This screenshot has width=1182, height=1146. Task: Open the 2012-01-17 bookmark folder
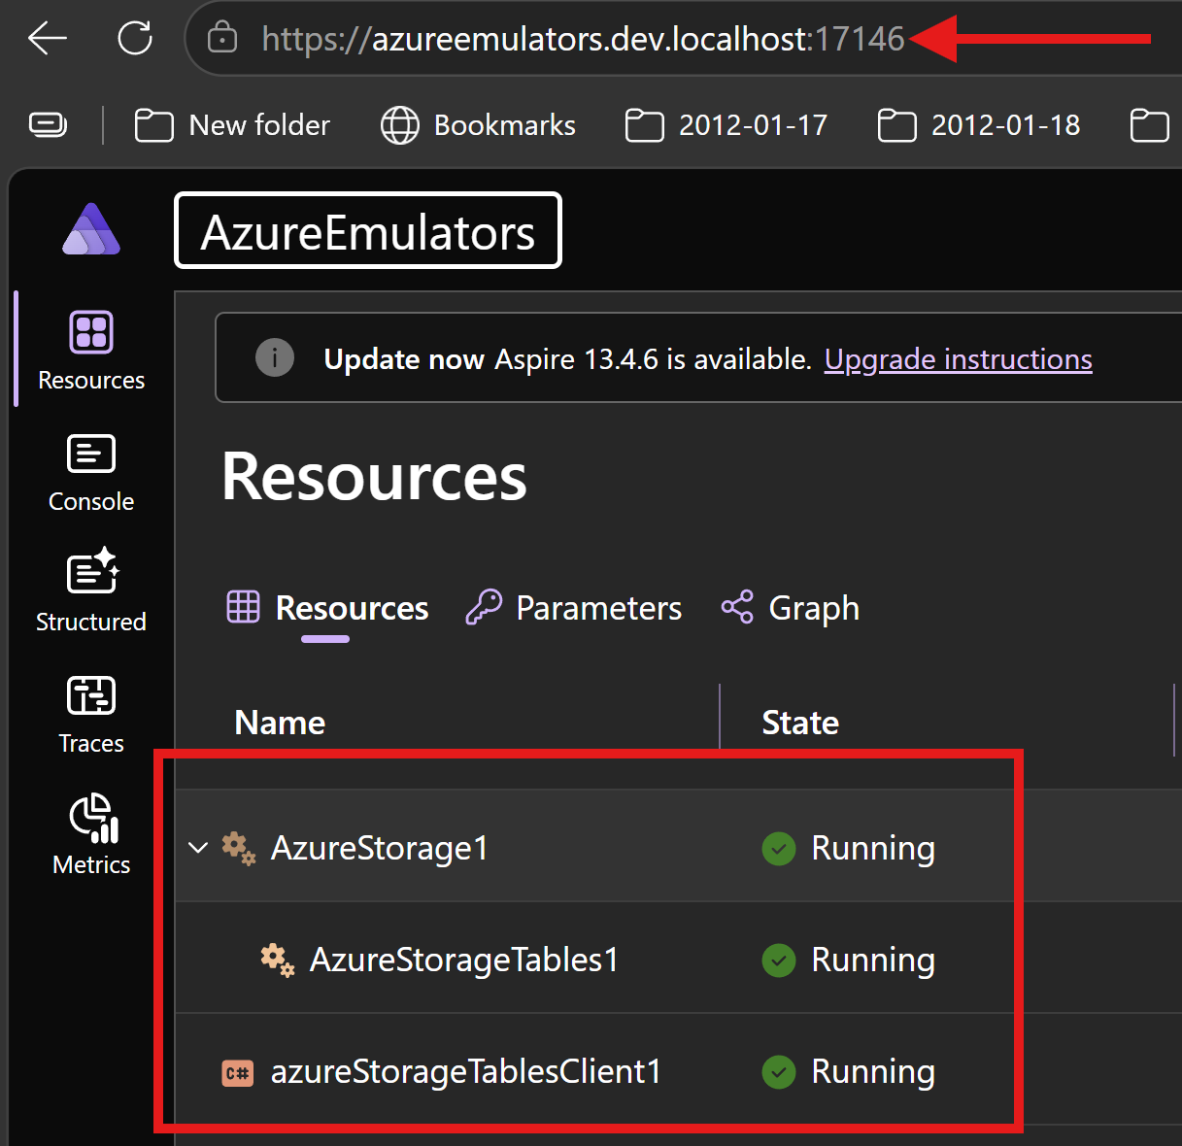(726, 125)
